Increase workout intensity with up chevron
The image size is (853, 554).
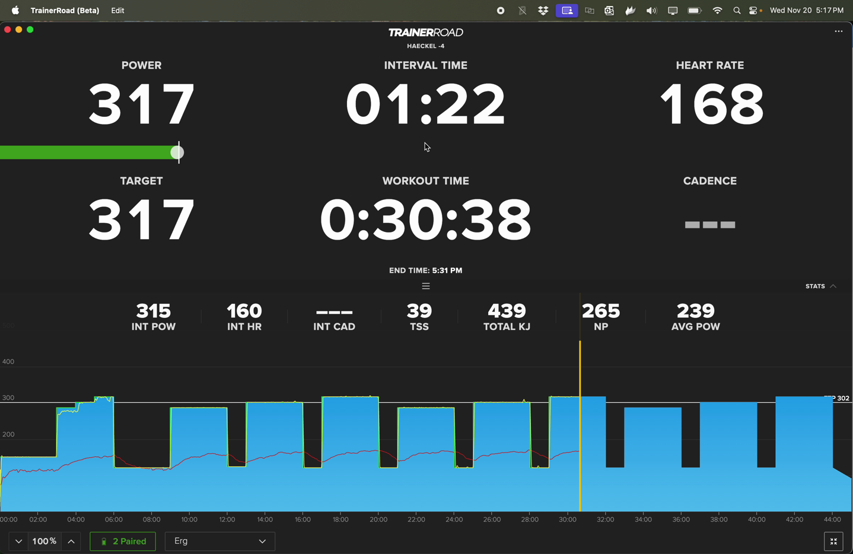(71, 542)
